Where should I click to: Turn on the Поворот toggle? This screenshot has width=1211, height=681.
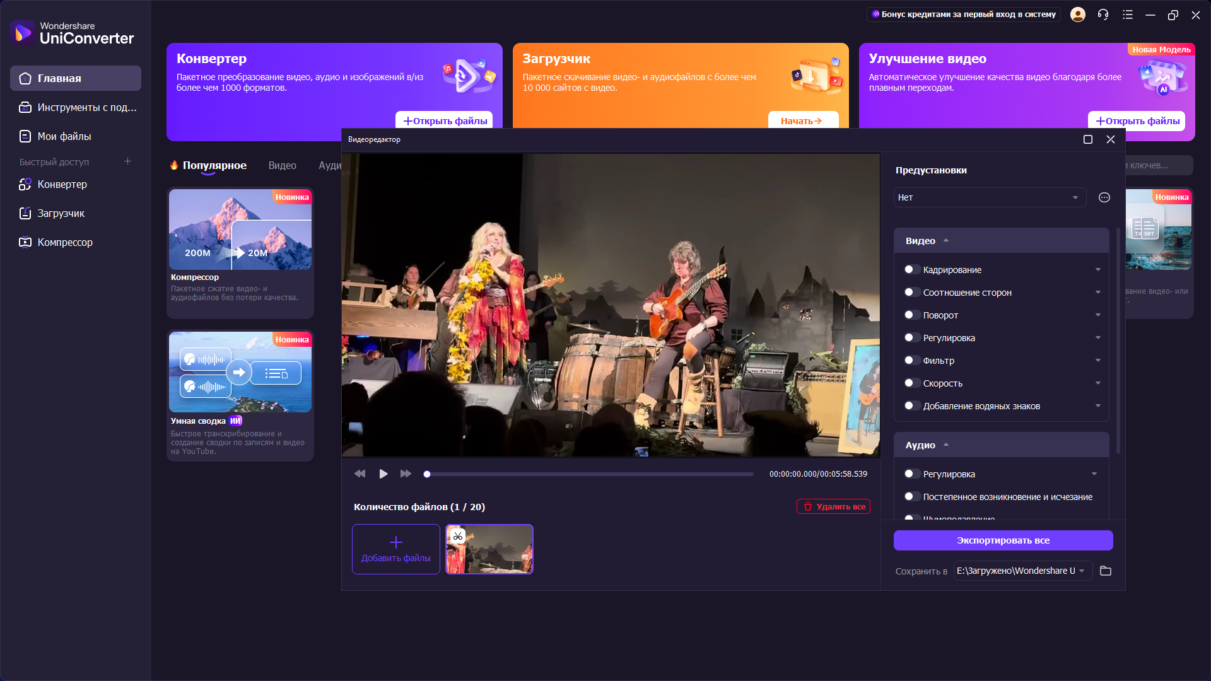click(911, 315)
